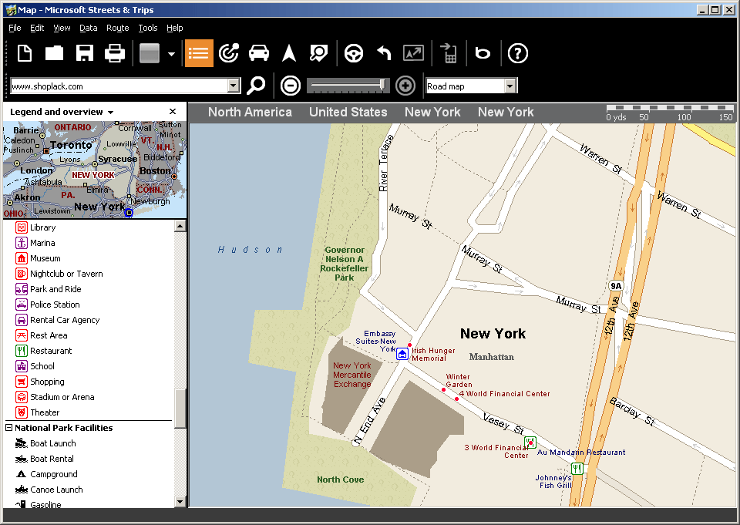This screenshot has height=525, width=740.
Task: Click the Rental Car Agency legend icon
Action: 22,320
